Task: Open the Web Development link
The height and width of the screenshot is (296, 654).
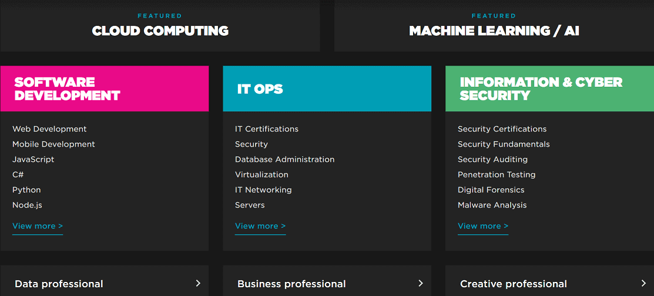Action: point(49,129)
